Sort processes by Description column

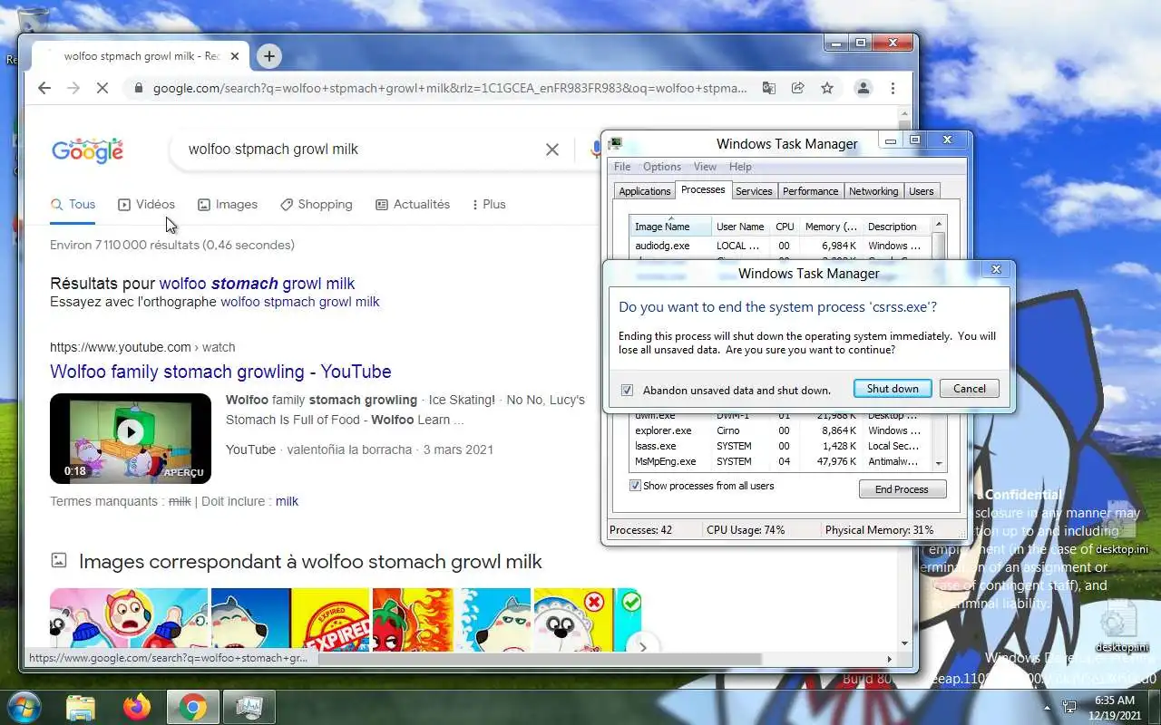[897, 227]
